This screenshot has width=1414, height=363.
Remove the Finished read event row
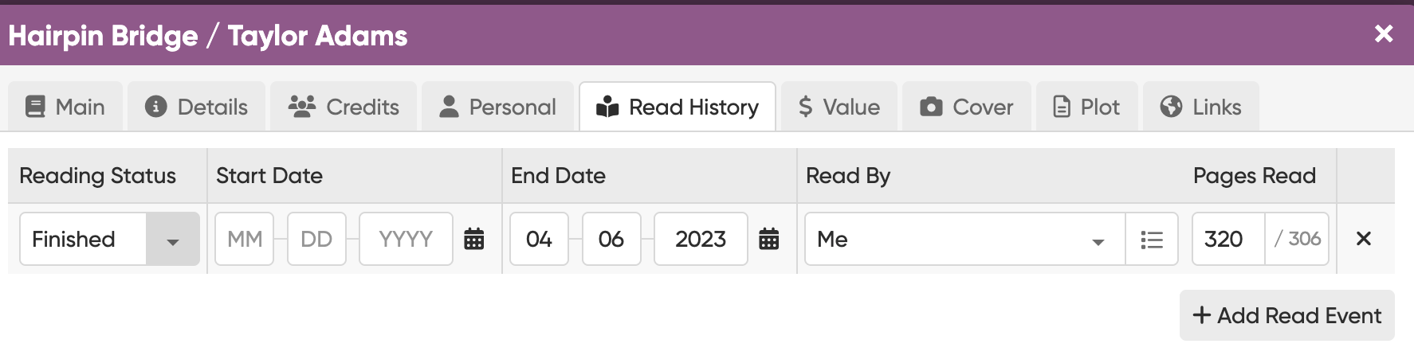point(1364,239)
